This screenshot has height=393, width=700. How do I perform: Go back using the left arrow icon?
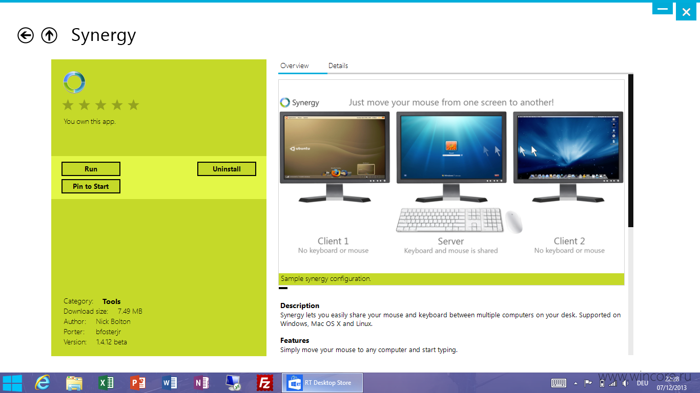coord(26,35)
